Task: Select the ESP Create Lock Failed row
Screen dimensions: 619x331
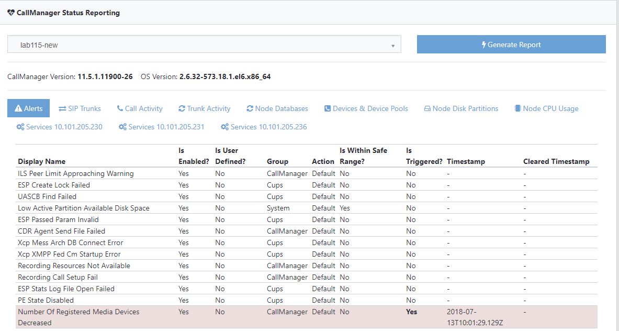Action: (x=306, y=185)
